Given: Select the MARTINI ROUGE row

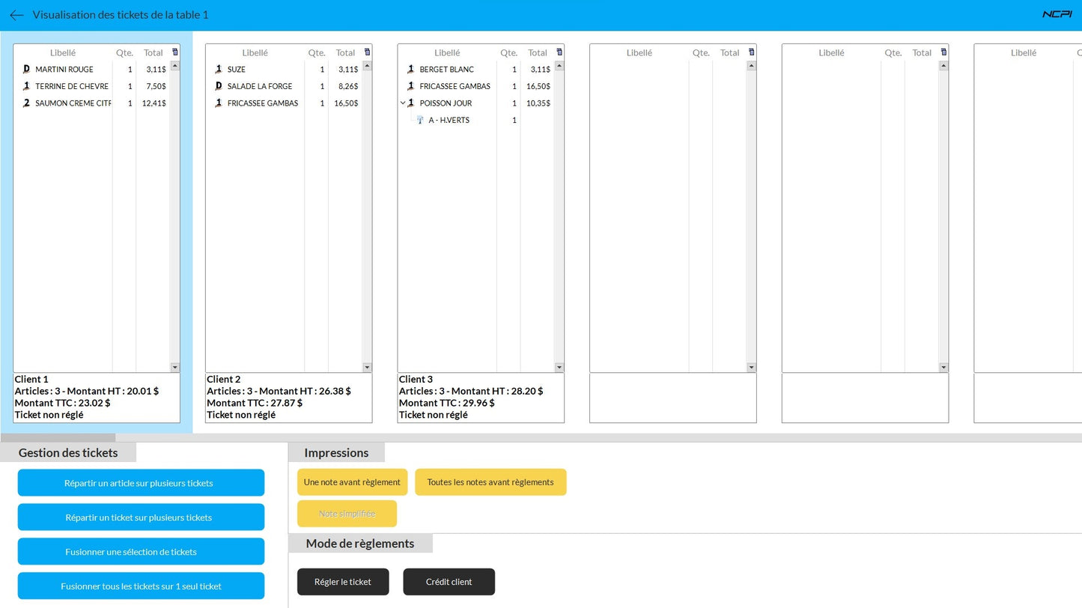Looking at the screenshot, I should point(92,69).
